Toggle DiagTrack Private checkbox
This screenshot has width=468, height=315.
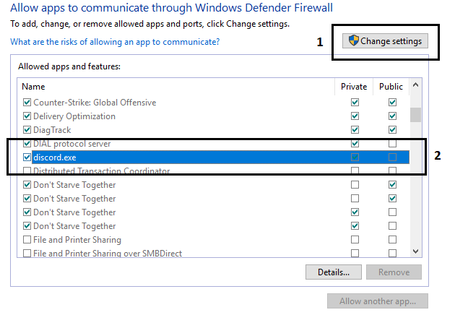click(x=355, y=129)
